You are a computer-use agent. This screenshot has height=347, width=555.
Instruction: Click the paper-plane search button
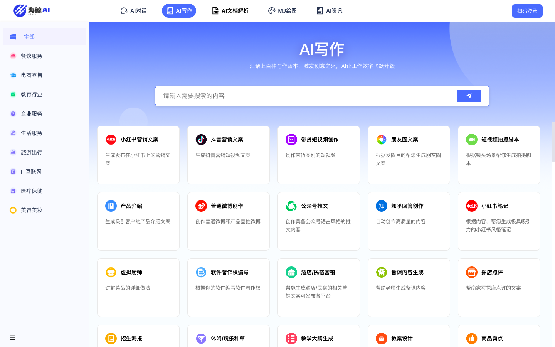[469, 96]
